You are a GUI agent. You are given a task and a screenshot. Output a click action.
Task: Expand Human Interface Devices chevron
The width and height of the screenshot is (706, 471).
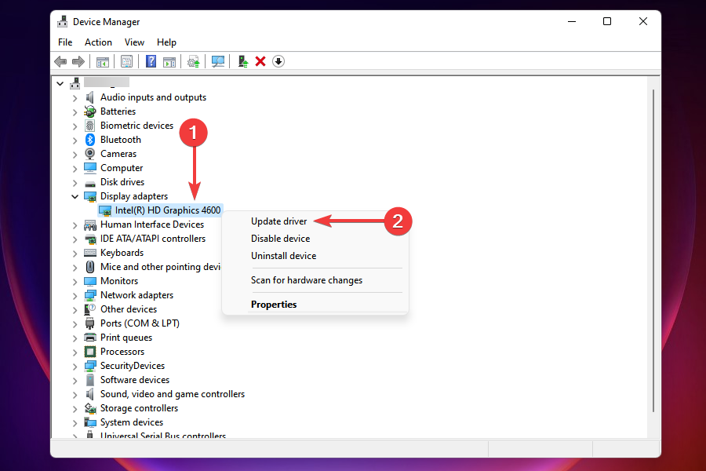pyautogui.click(x=75, y=225)
